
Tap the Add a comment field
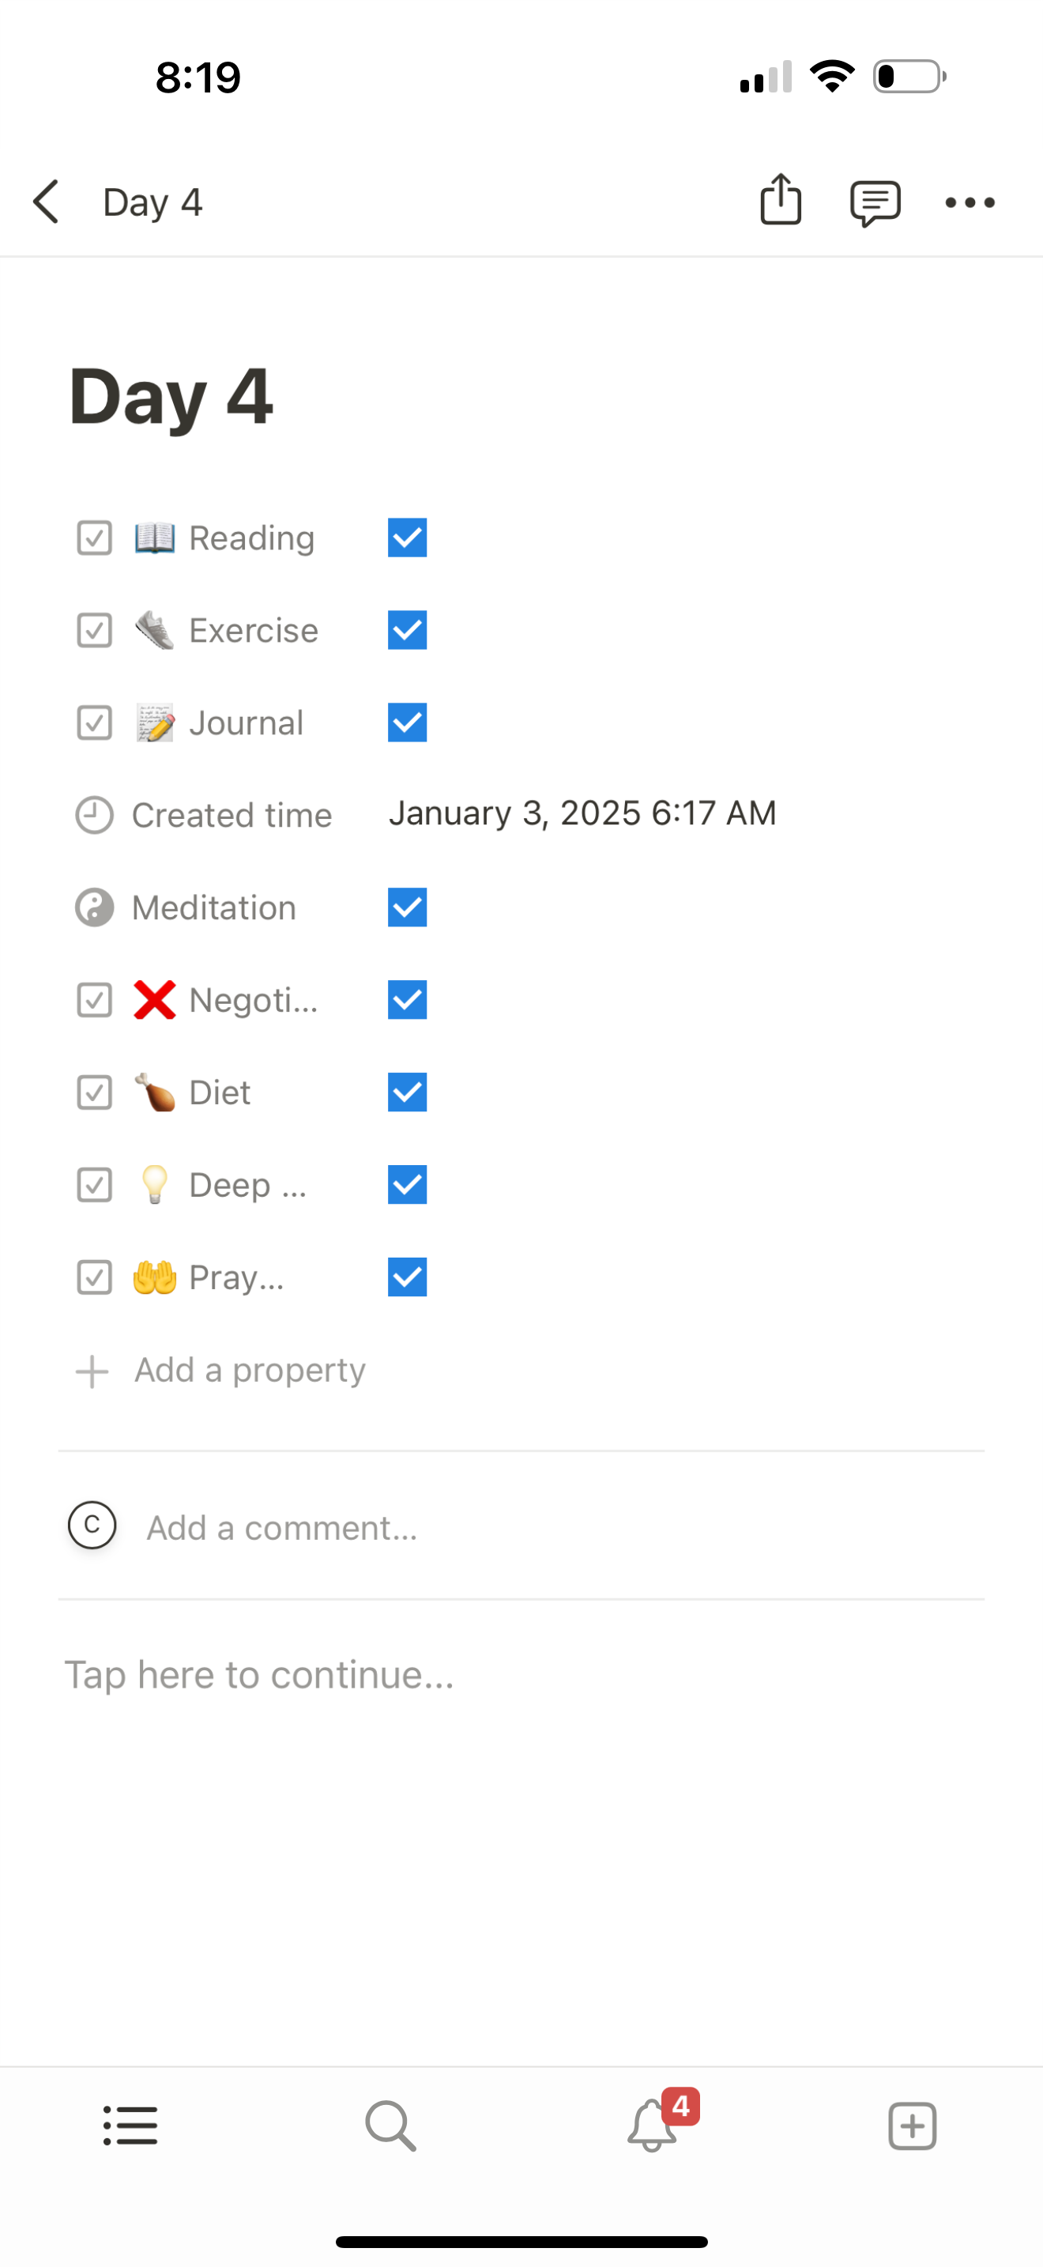click(521, 1527)
